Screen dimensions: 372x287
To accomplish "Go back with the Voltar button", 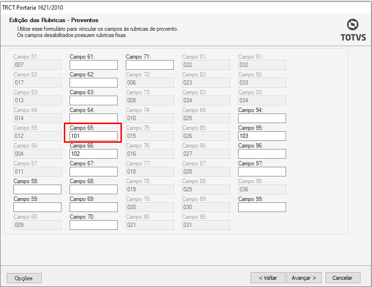I will [x=268, y=278].
